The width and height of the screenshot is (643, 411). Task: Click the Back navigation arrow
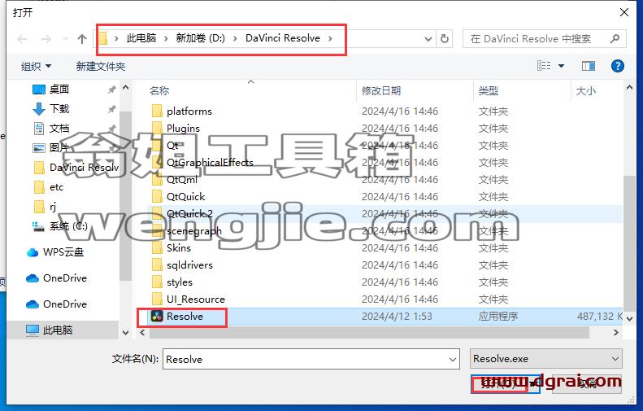tap(23, 39)
